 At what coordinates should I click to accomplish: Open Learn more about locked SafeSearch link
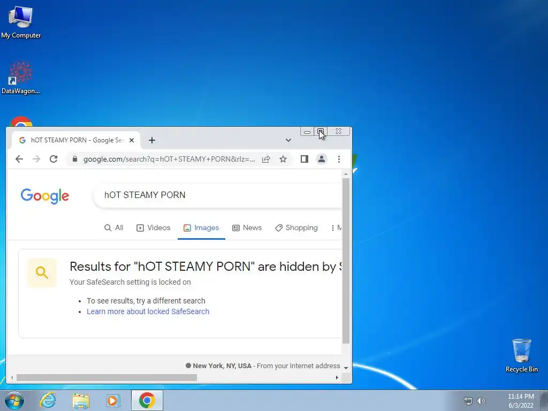(148, 312)
